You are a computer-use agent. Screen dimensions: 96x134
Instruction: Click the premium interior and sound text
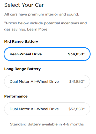point(42,14)
